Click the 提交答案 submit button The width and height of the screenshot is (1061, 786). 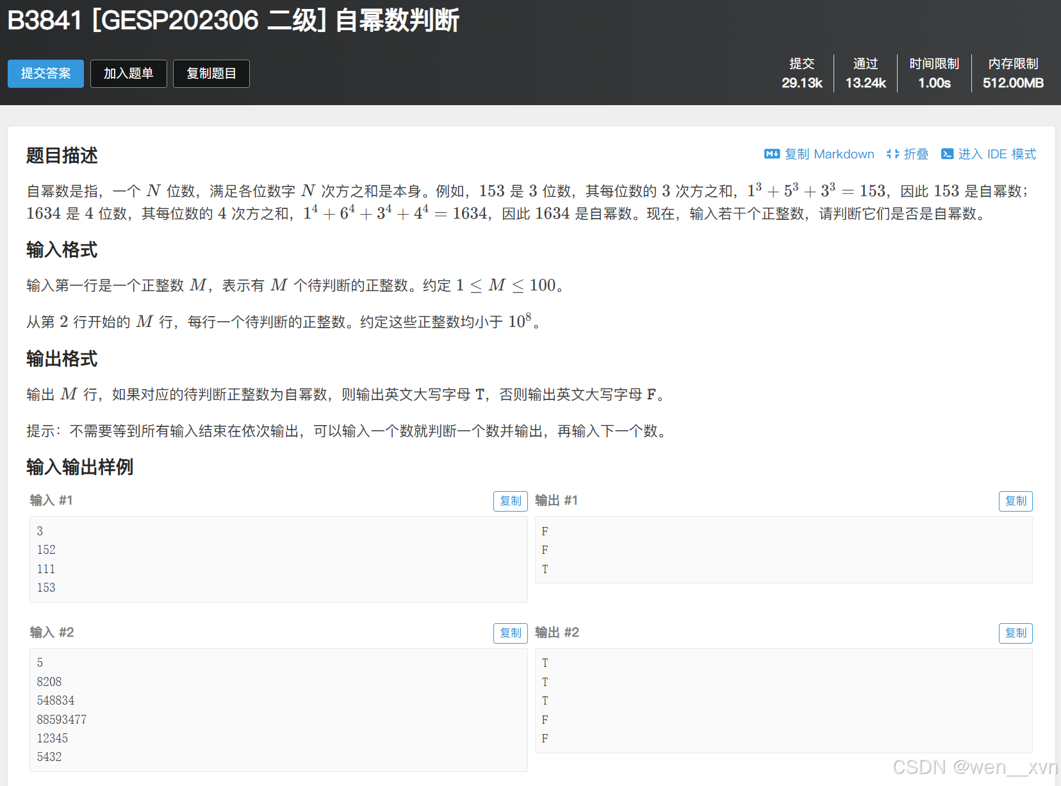45,73
